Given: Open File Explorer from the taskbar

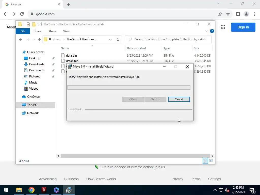Looking at the screenshot, I should tap(19, 190).
